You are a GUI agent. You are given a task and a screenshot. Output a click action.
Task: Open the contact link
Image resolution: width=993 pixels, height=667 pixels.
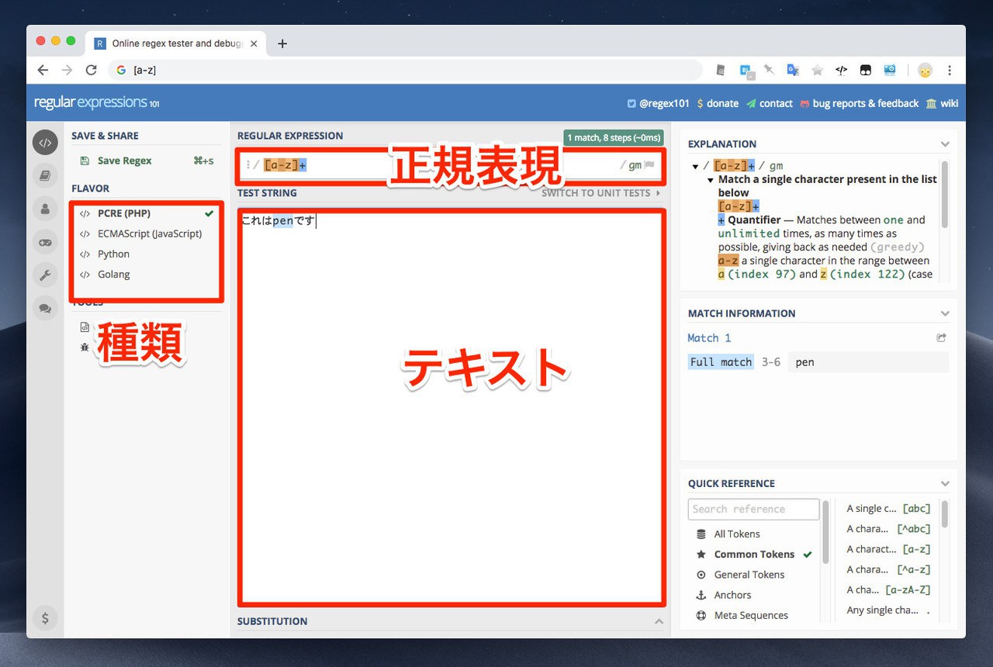pyautogui.click(x=770, y=103)
